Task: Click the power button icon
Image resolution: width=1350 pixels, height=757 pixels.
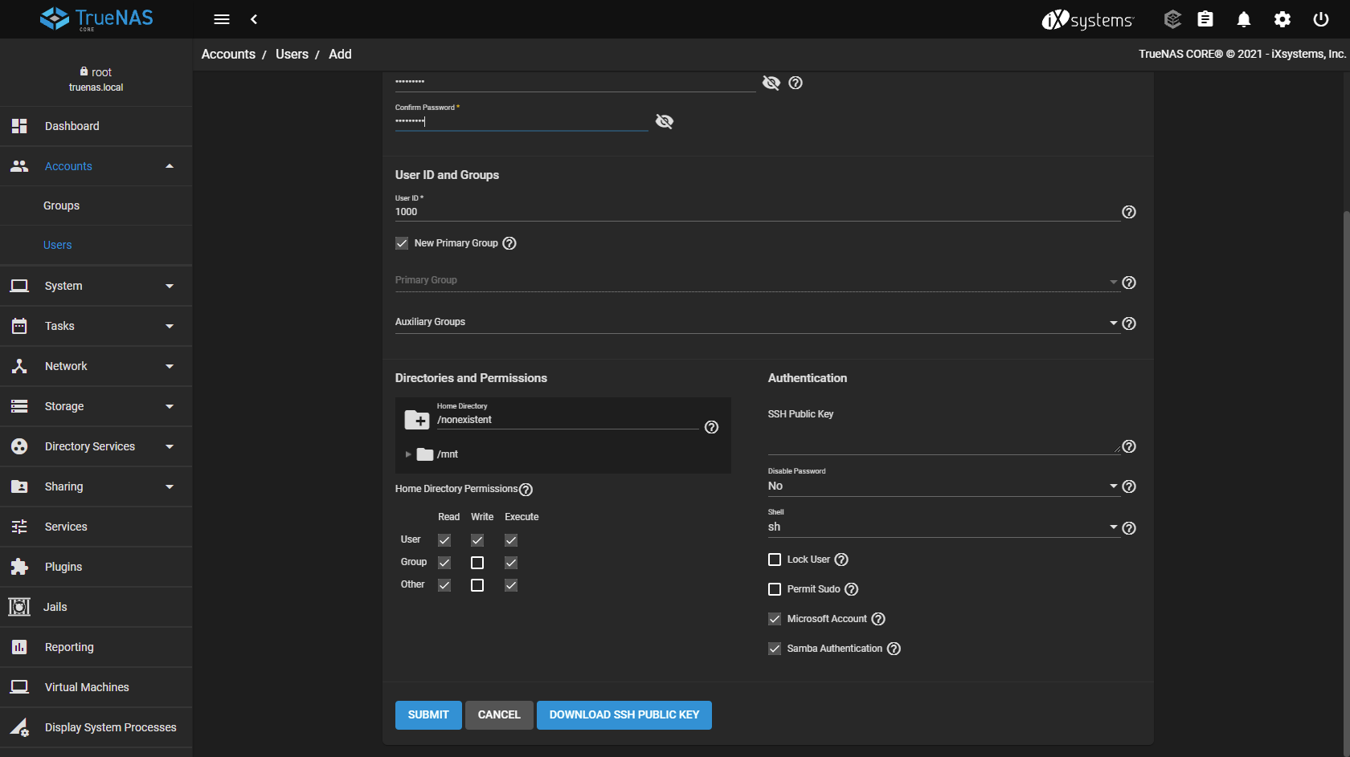Action: coord(1321,19)
